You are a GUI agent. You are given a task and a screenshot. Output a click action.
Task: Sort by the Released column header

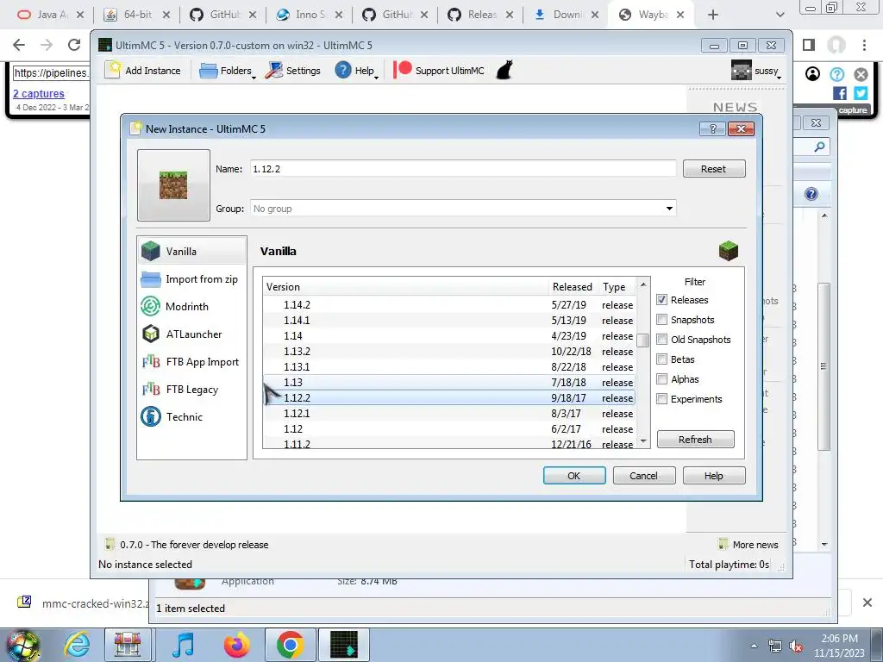click(573, 286)
